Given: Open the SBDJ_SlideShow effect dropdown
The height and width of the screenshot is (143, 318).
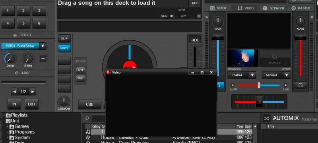Looking at the screenshot, I should coord(43,46).
